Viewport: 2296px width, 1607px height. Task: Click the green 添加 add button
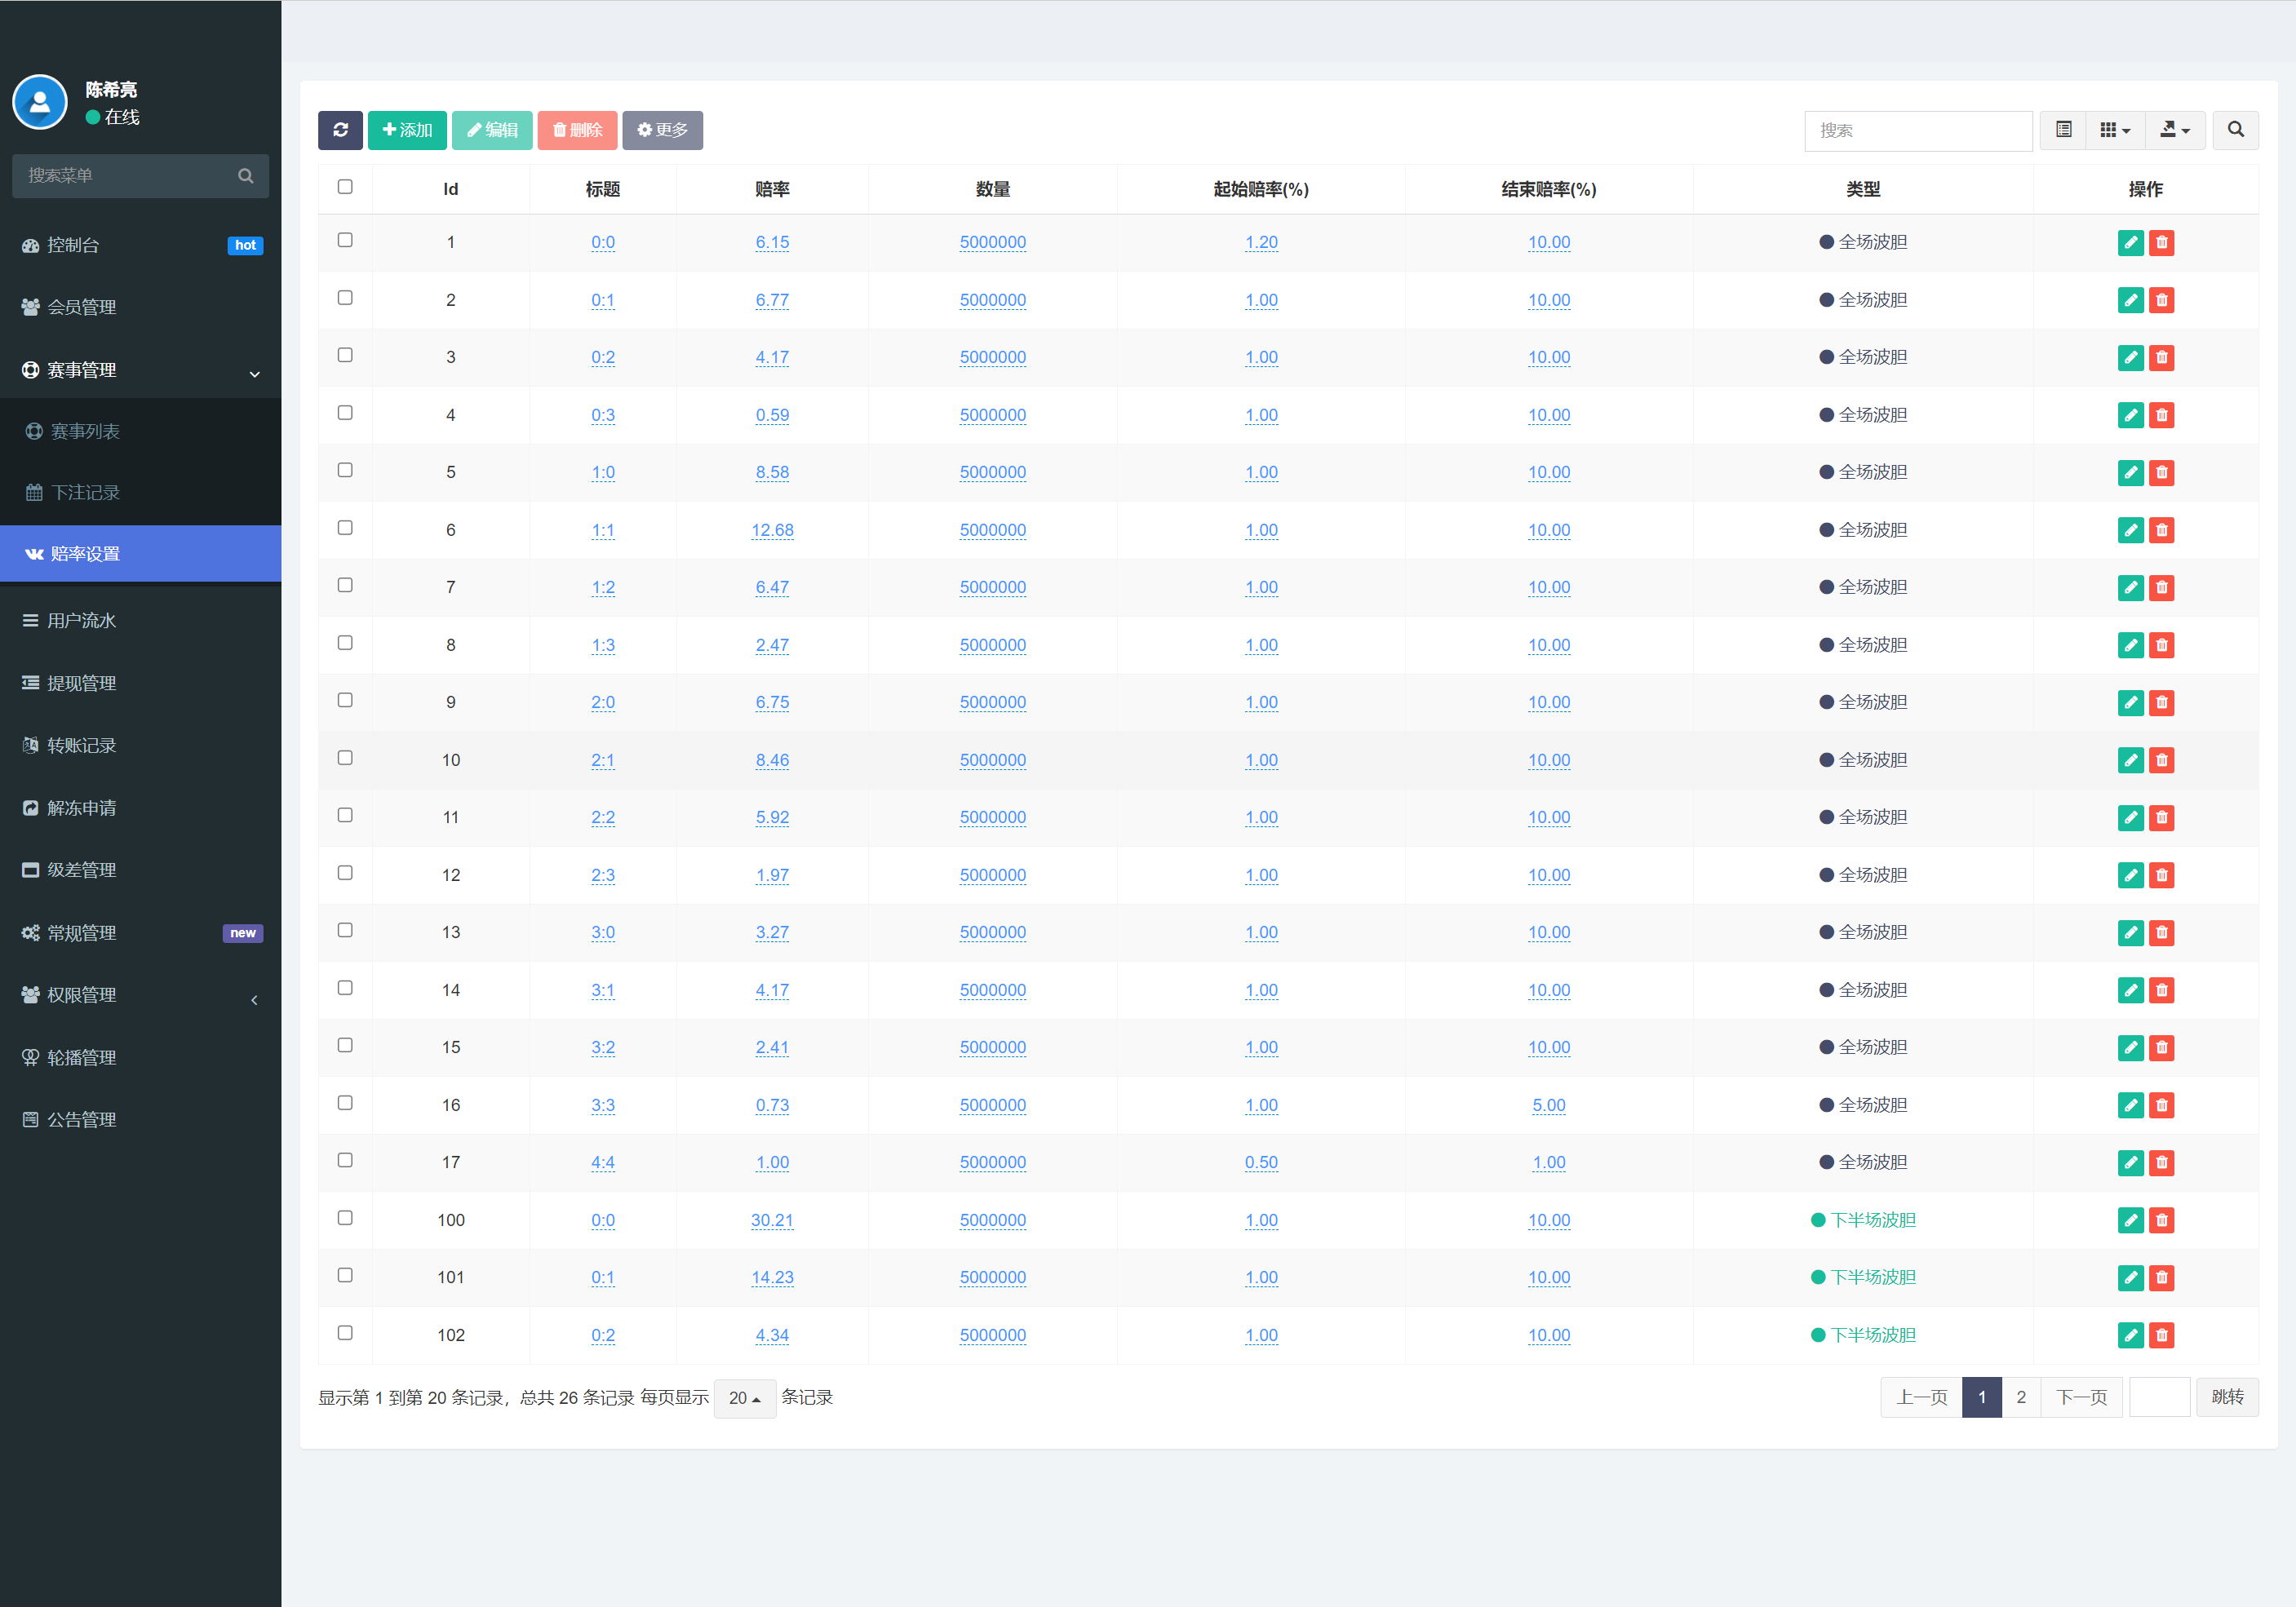[x=407, y=130]
